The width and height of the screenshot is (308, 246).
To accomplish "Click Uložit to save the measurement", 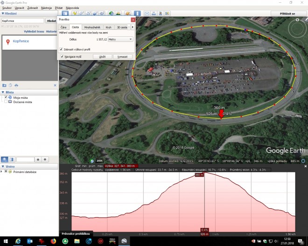I will click(103, 57).
